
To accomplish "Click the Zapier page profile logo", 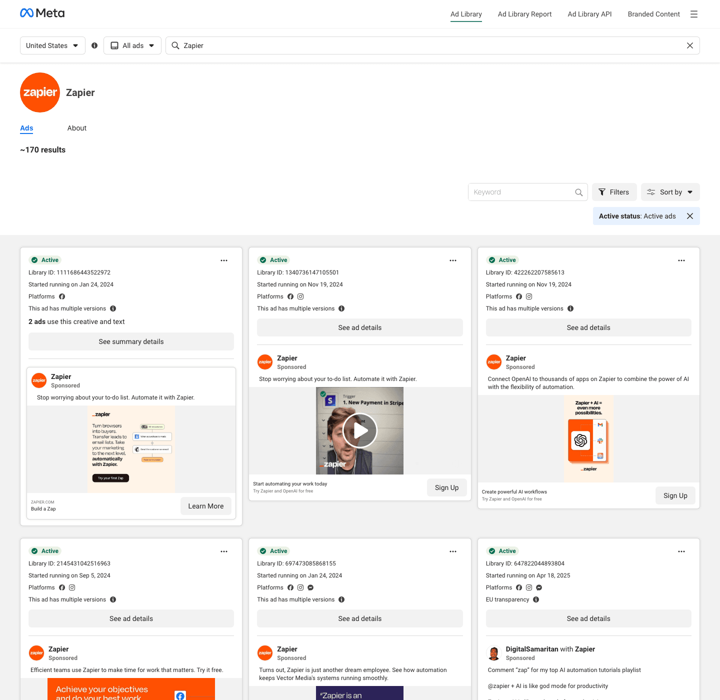I will click(40, 92).
